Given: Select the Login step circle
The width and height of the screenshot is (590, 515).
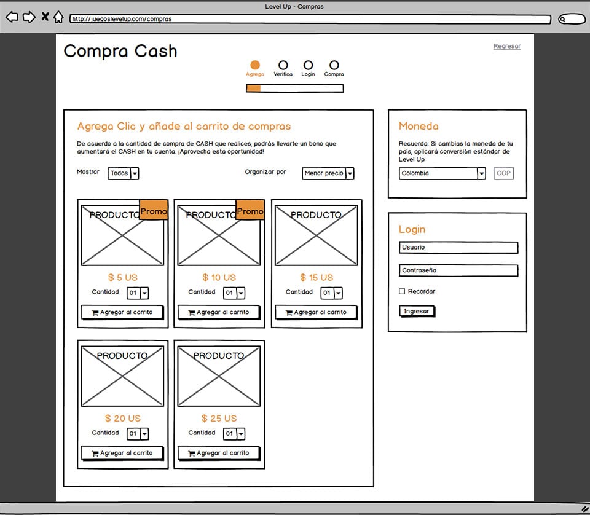Looking at the screenshot, I should click(x=308, y=66).
